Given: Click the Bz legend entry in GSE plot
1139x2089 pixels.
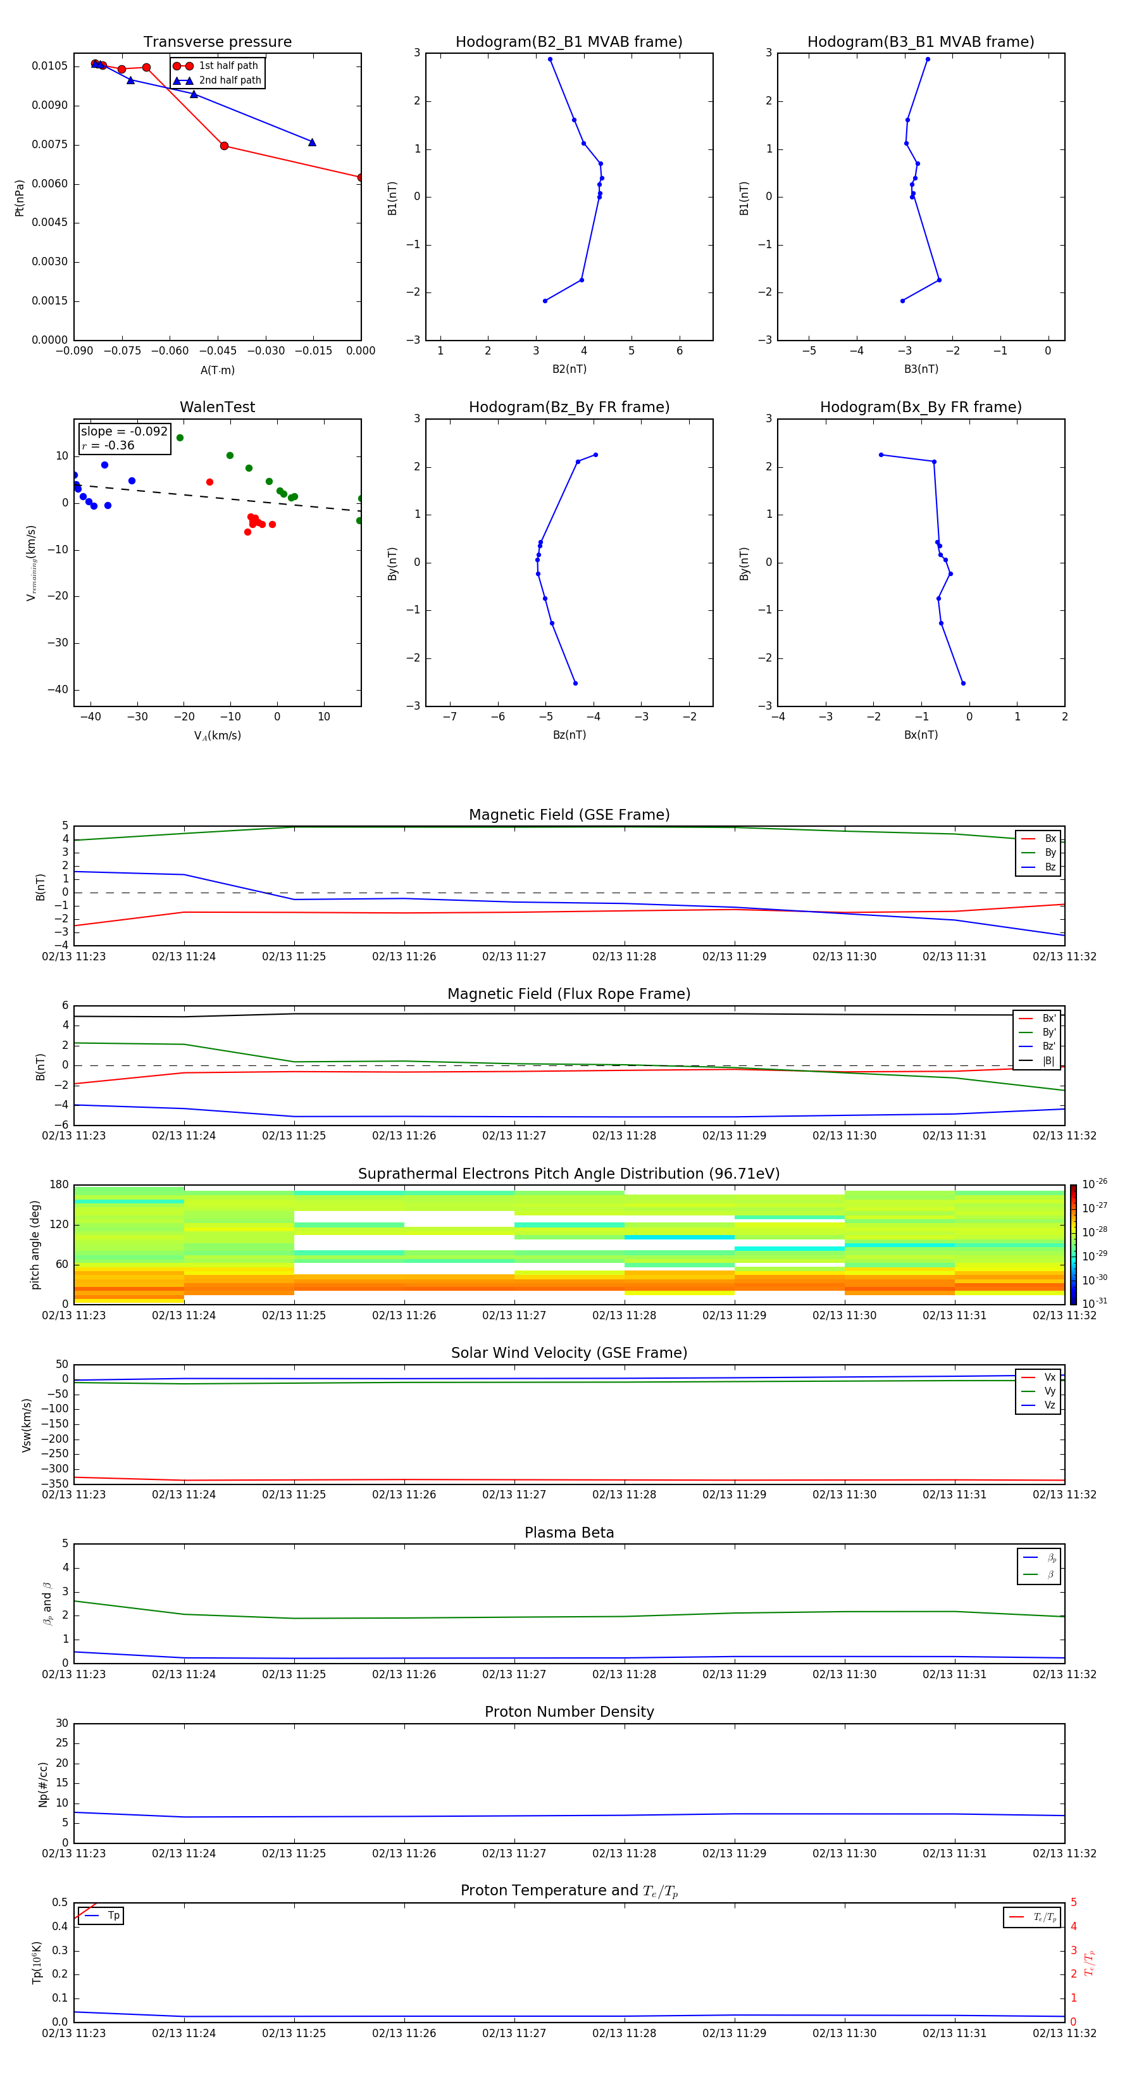Looking at the screenshot, I should [x=1038, y=867].
